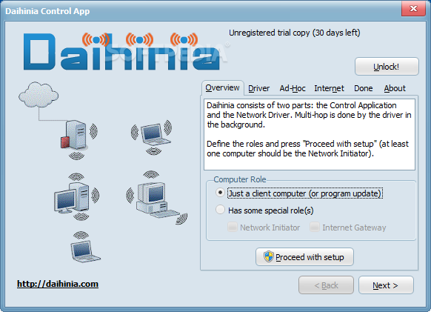Screen dimensions: 431x312
Task: Click the 'Daihinia Control App' title text
Action: 47,11
